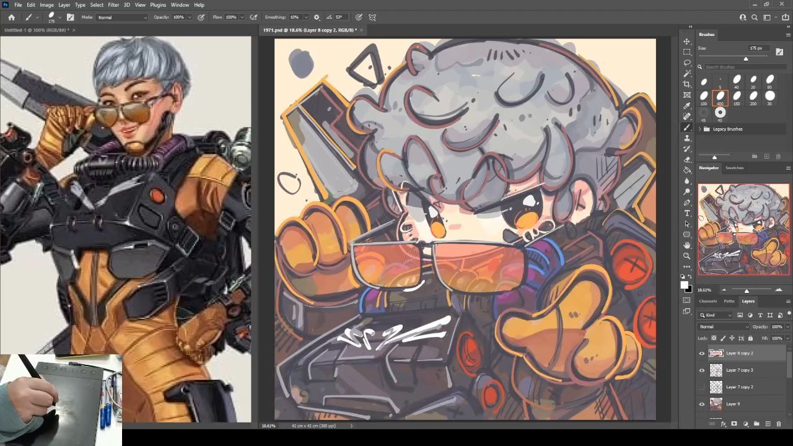Viewport: 793px width, 446px height.
Task: Click add layer style fx icon
Action: coord(724,424)
